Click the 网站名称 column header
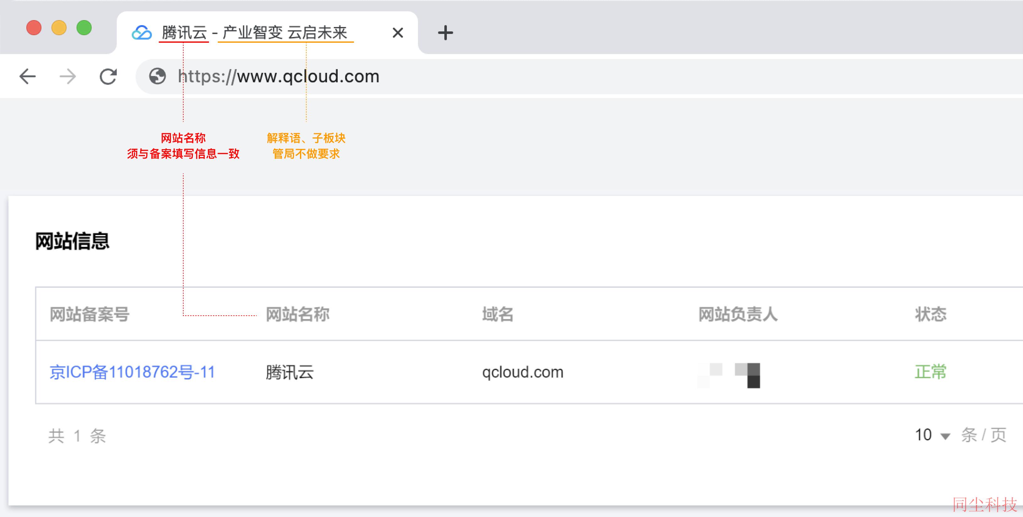The image size is (1023, 517). 297,314
